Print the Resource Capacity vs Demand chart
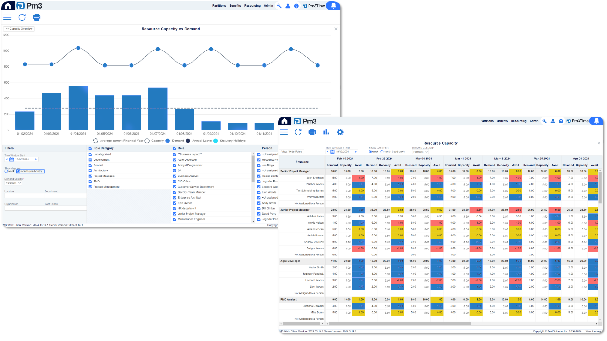 (x=37, y=17)
